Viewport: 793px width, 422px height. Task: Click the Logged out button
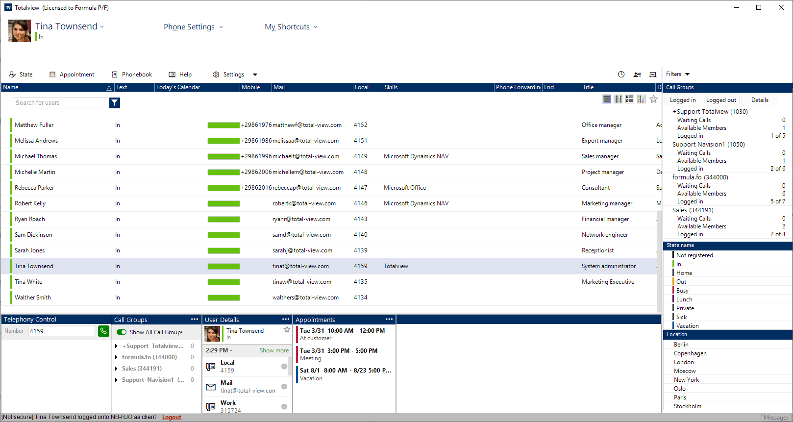coord(721,100)
